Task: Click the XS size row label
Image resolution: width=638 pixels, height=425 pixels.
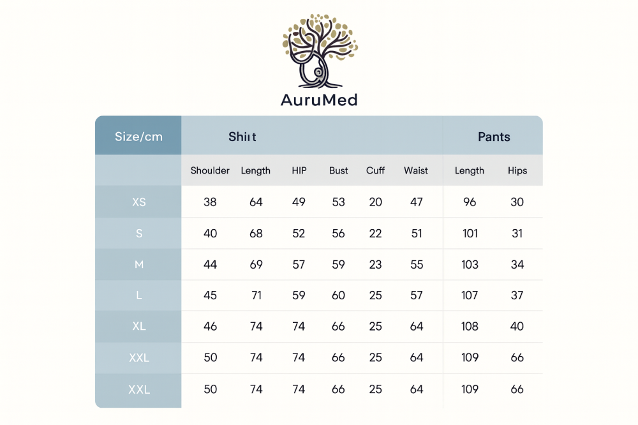Action: pos(139,202)
